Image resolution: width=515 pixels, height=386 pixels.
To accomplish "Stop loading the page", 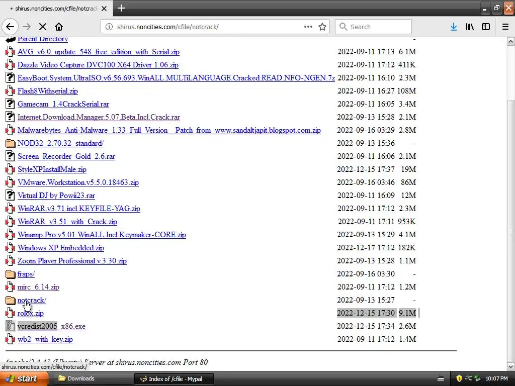I will (x=43, y=27).
